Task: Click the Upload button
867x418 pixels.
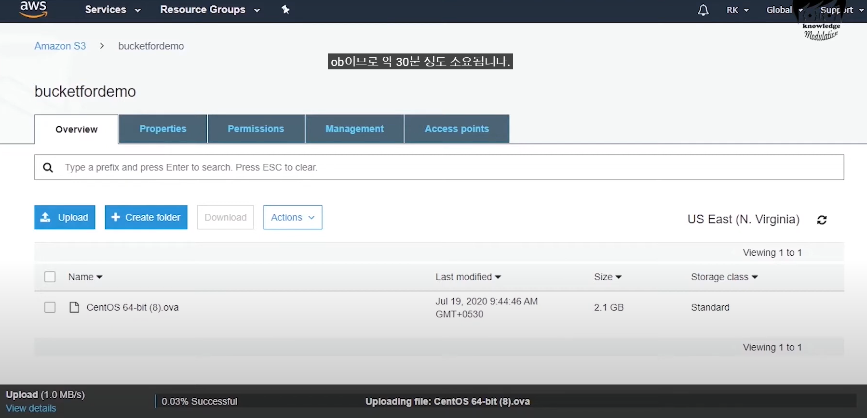Action: pyautogui.click(x=65, y=217)
